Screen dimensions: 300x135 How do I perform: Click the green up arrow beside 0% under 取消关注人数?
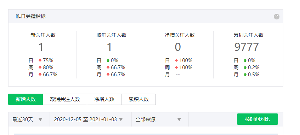pyautogui.click(x=108, y=60)
